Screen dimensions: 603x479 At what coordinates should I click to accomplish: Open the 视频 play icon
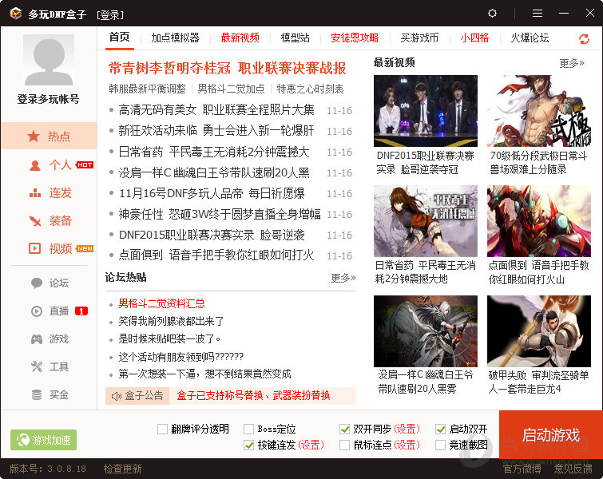point(35,248)
